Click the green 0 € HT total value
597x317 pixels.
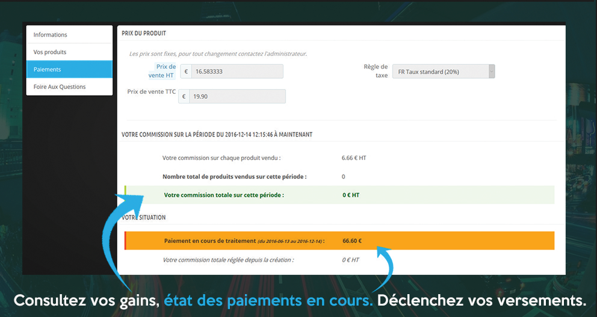(x=351, y=195)
